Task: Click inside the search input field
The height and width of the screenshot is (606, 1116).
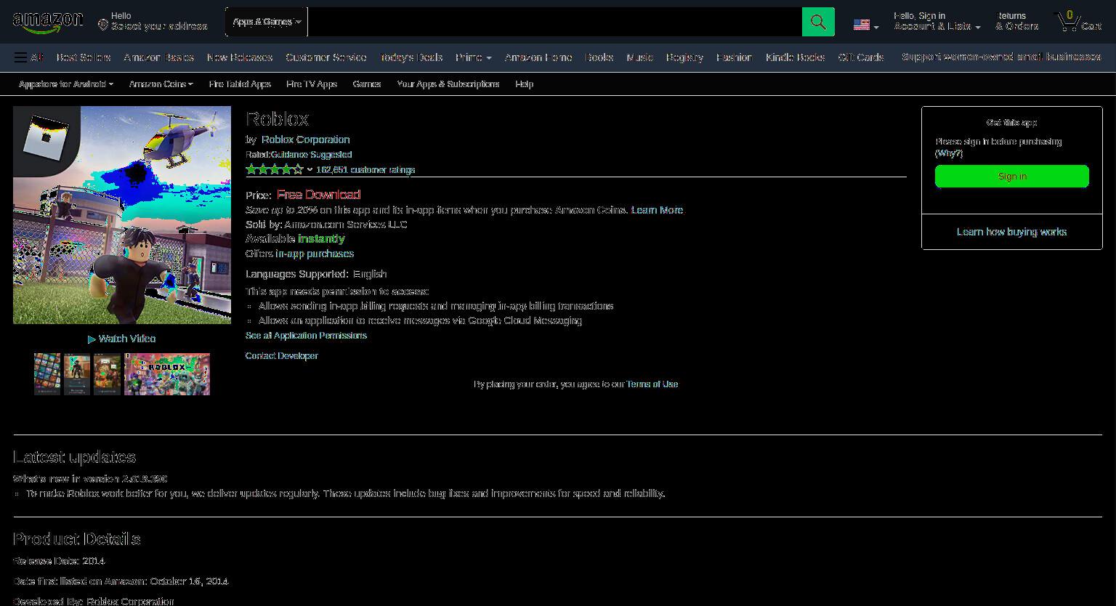Action: pos(554,22)
